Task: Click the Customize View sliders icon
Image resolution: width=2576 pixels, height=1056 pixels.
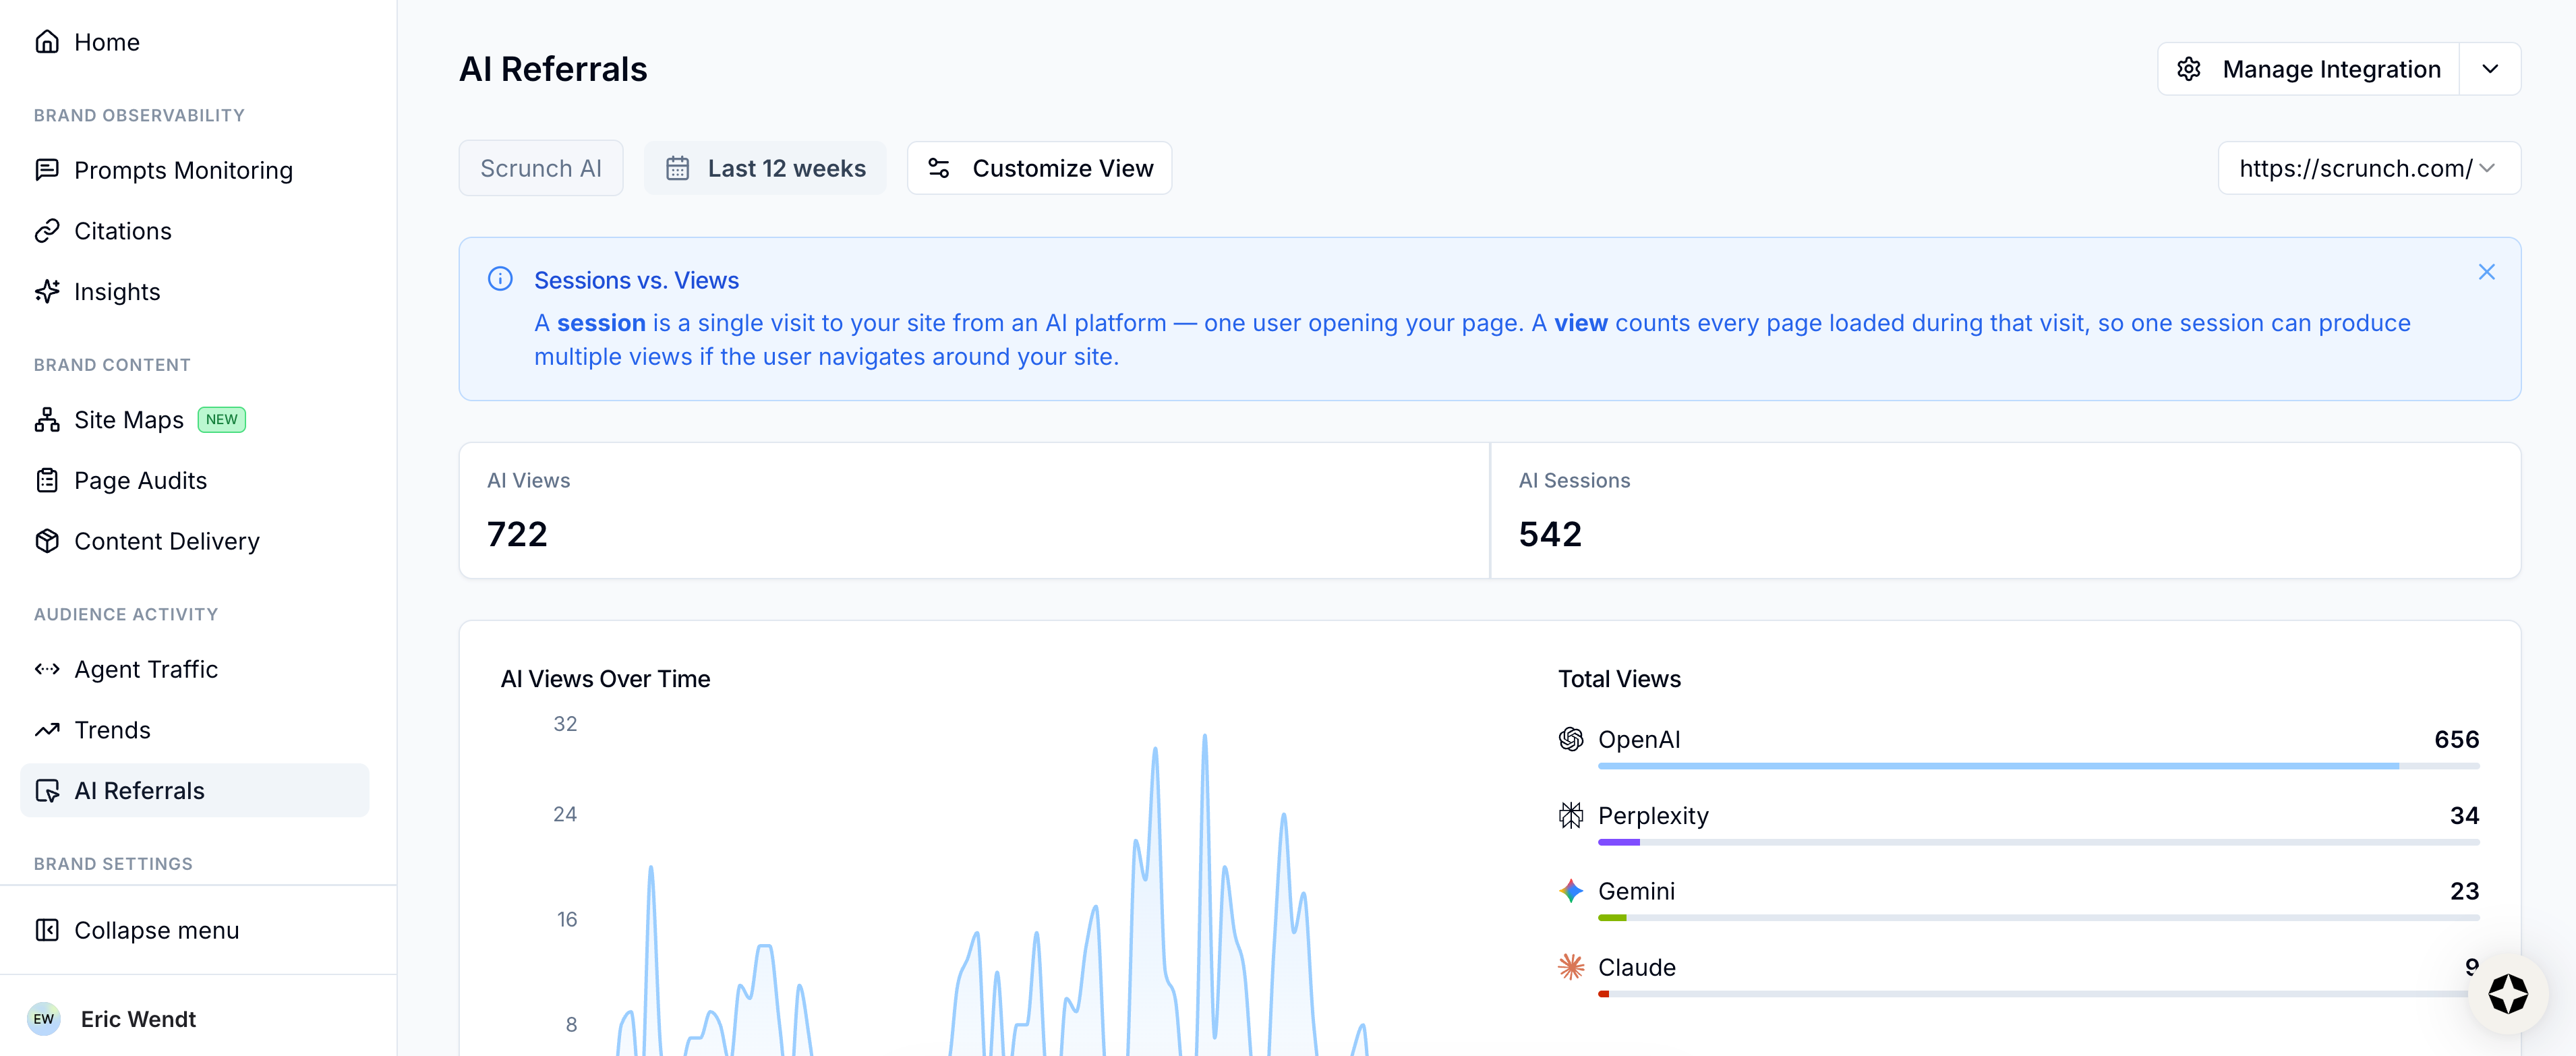Action: (x=938, y=168)
